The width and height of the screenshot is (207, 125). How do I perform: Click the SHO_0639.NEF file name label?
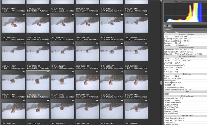(x=58, y=9)
